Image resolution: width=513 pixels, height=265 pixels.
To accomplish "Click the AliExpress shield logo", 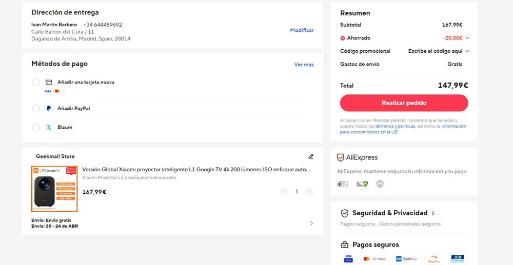I will (x=340, y=157).
